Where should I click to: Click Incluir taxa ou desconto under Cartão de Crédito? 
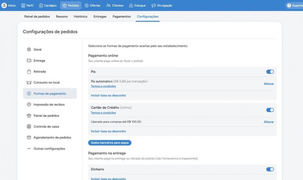pyautogui.click(x=108, y=131)
